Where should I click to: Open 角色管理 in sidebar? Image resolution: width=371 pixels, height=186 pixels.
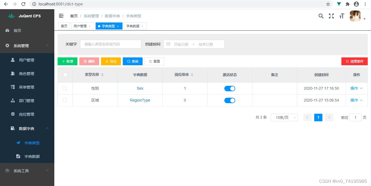27,74
